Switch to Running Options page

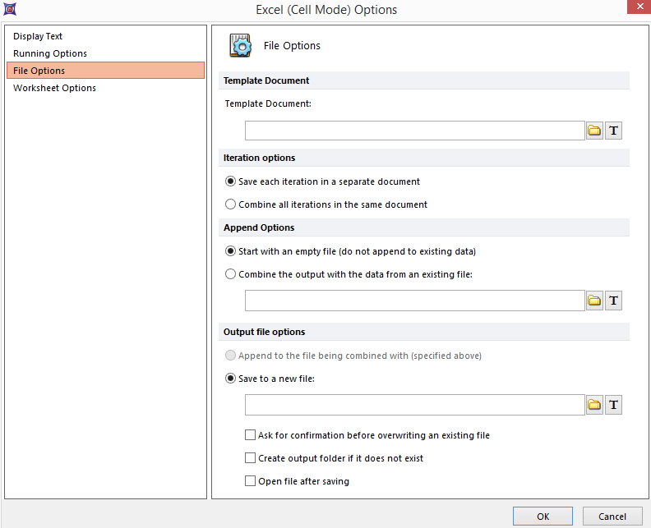[50, 53]
